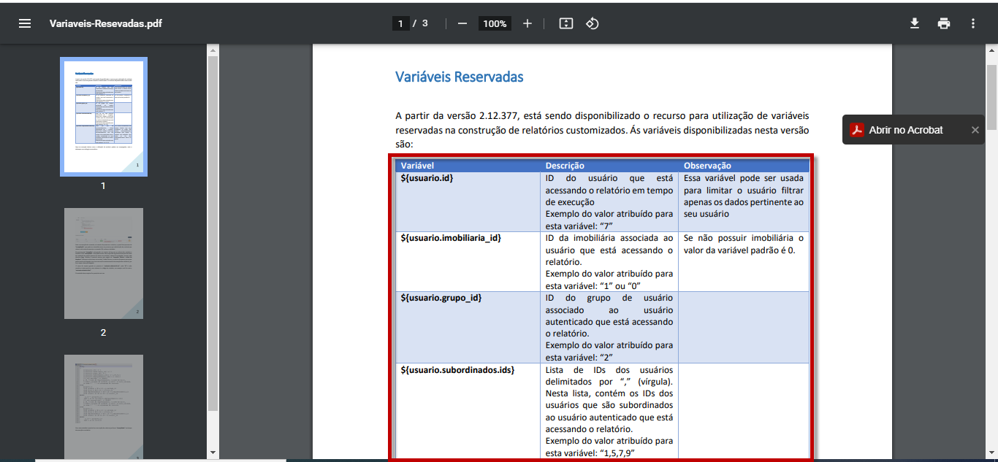The height and width of the screenshot is (462, 998).
Task: Click the thumbnail label number 2
Action: (103, 332)
